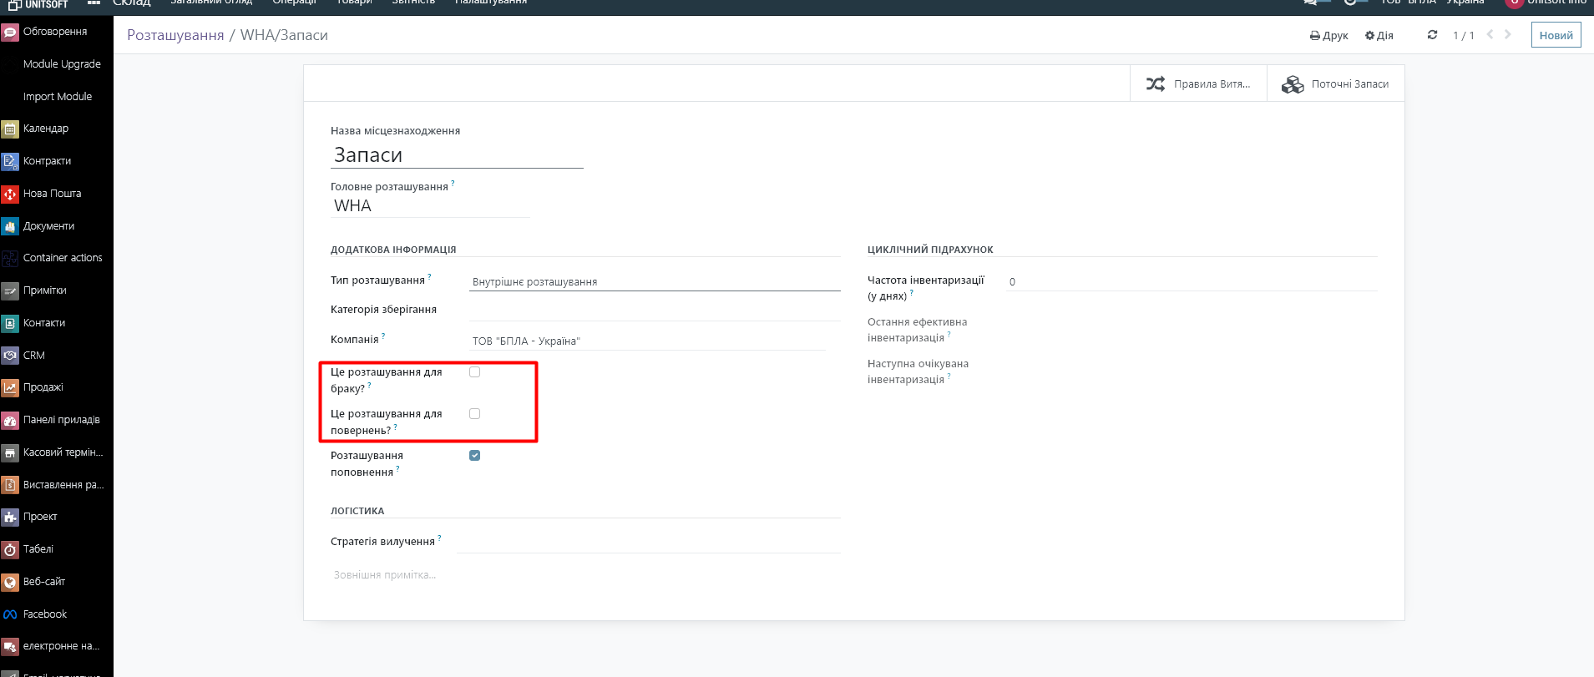Enable the scrap location (браку) checkbox
Viewport: 1594px width, 677px height.
click(x=474, y=372)
